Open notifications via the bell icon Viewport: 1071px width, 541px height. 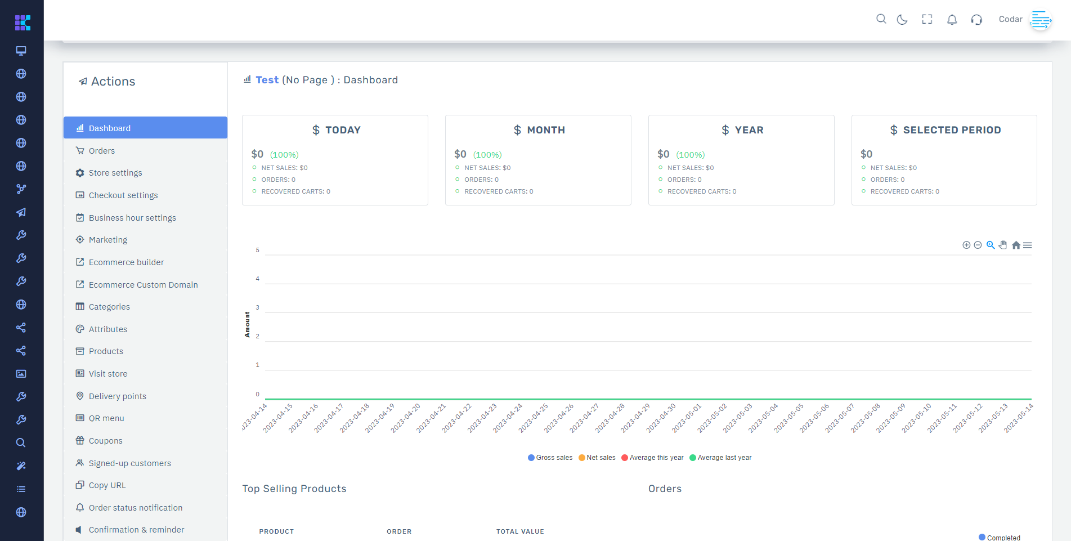click(x=952, y=19)
